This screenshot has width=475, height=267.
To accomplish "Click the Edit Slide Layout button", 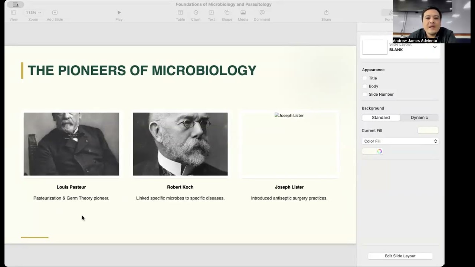I will pyautogui.click(x=400, y=256).
